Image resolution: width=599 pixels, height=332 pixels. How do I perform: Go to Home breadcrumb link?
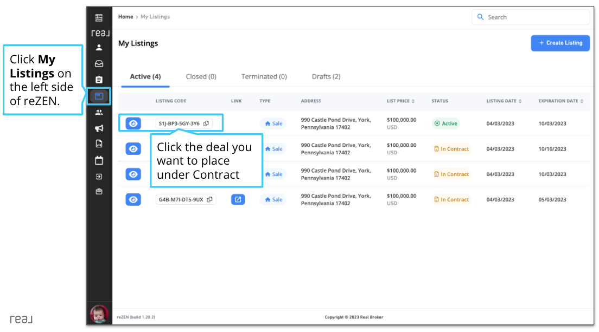pyautogui.click(x=126, y=17)
